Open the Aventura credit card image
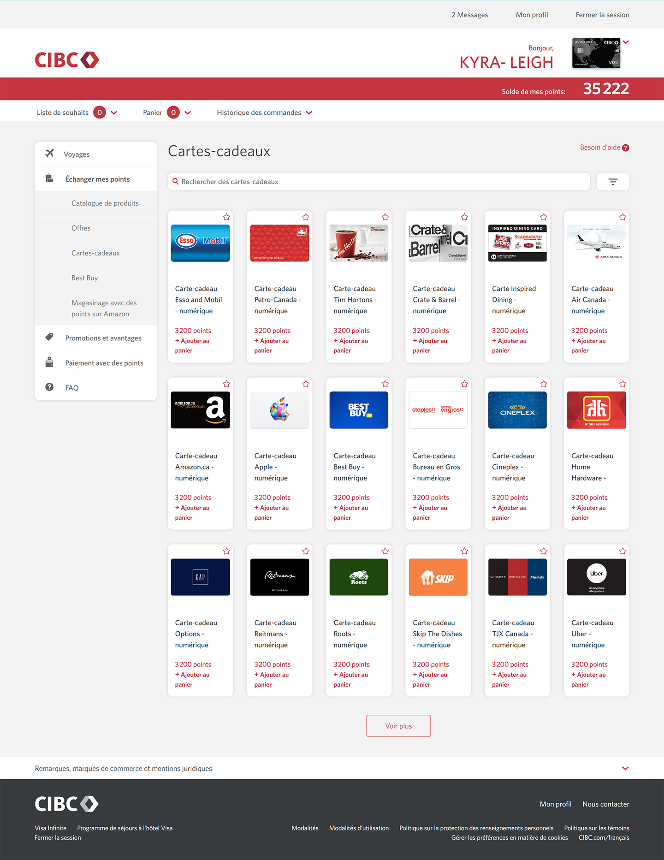The width and height of the screenshot is (664, 860). 596,53
